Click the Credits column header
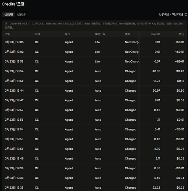 coord(156,34)
